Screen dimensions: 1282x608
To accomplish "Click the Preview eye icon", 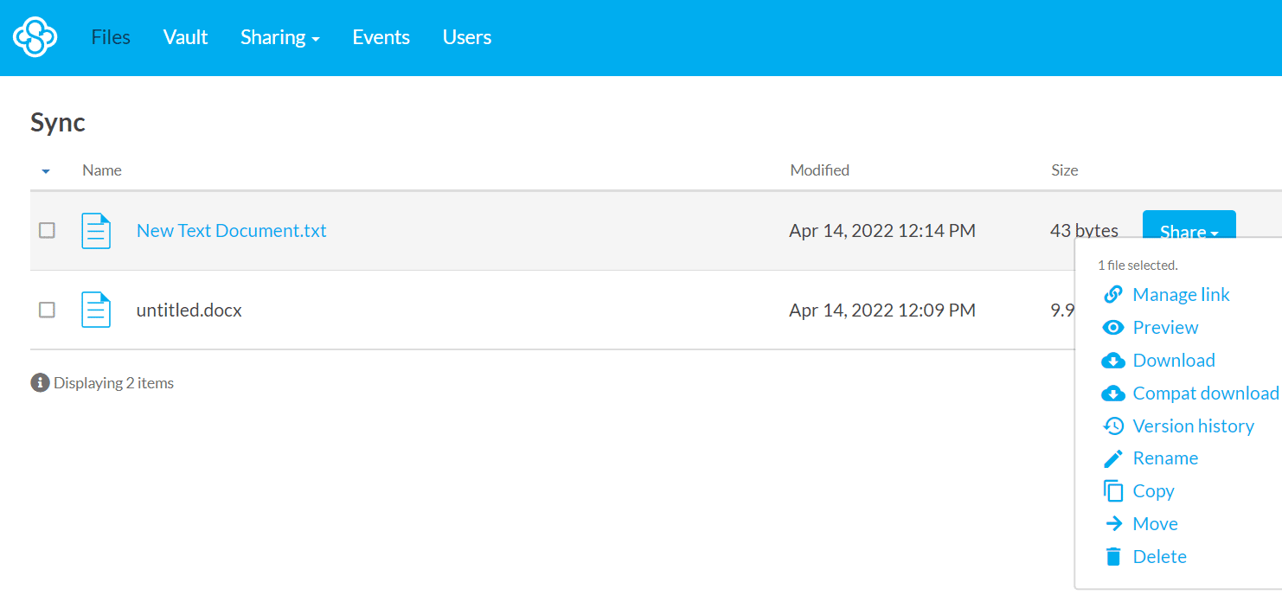I will tap(1113, 328).
